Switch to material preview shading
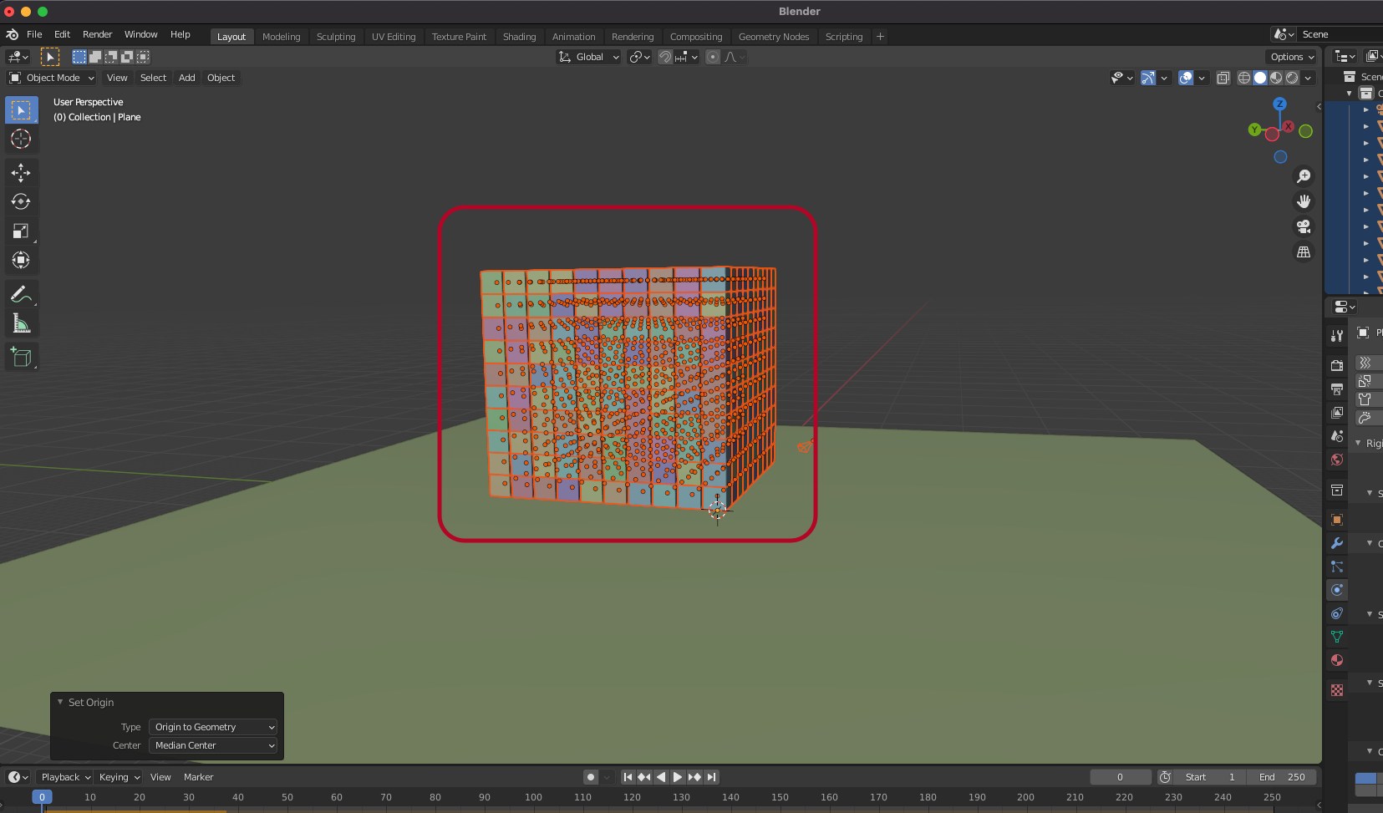The height and width of the screenshot is (813, 1383). point(1276,78)
